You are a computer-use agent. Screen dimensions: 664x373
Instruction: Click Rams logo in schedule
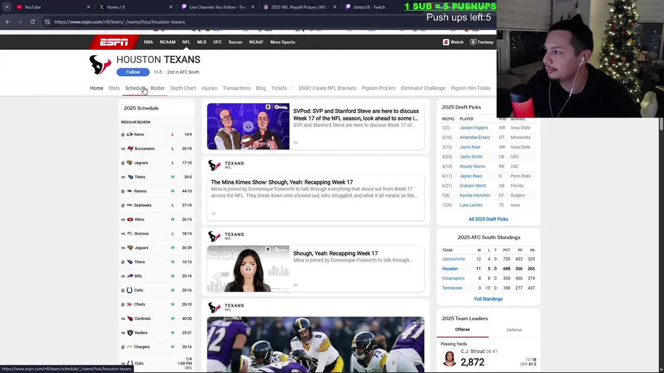130,134
